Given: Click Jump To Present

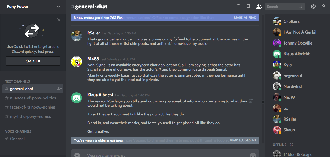Looking at the screenshot, I should click(x=243, y=140).
